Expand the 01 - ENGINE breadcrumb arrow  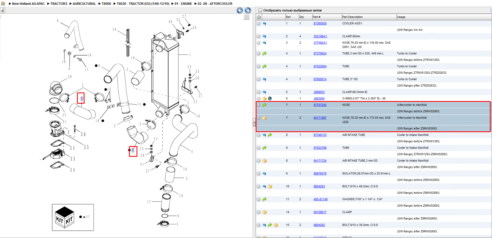pos(173,4)
